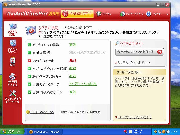The image size is (180, 135).
Task: Open the アンチスパイウェアーツール sidebar section
Action: (x=13, y=96)
